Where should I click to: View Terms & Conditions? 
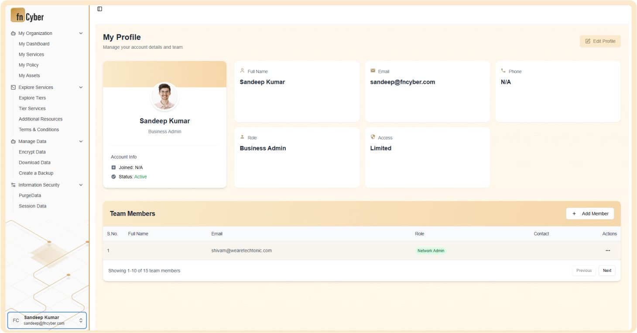(x=39, y=129)
